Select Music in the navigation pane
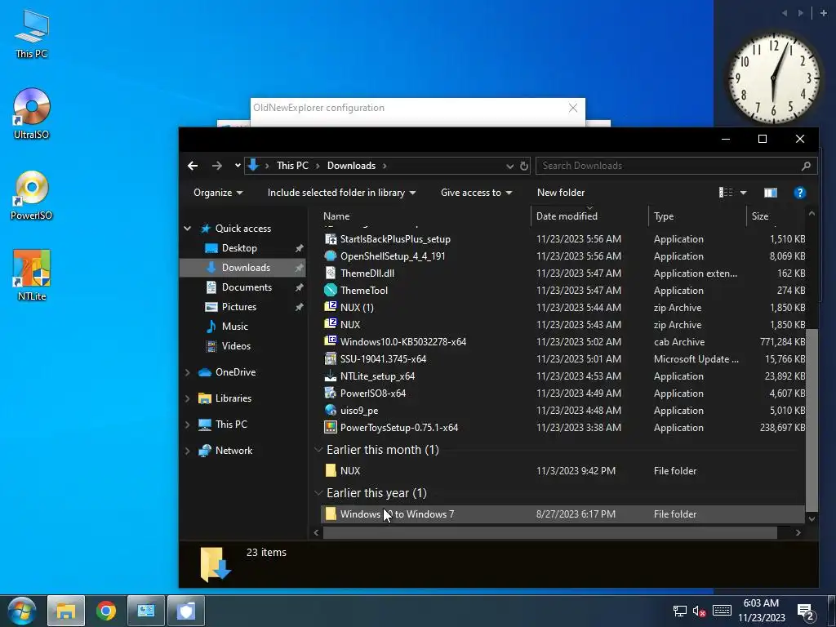836x627 pixels. coord(234,327)
